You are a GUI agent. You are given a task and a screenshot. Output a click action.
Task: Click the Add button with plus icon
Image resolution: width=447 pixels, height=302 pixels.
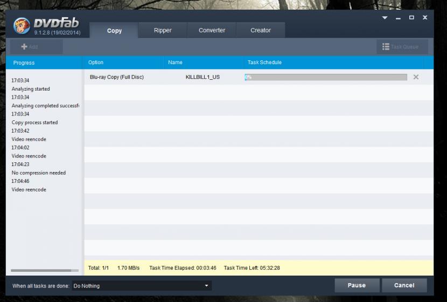coord(37,46)
